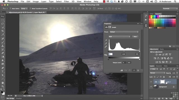Open the Layer menu

[44, 1]
